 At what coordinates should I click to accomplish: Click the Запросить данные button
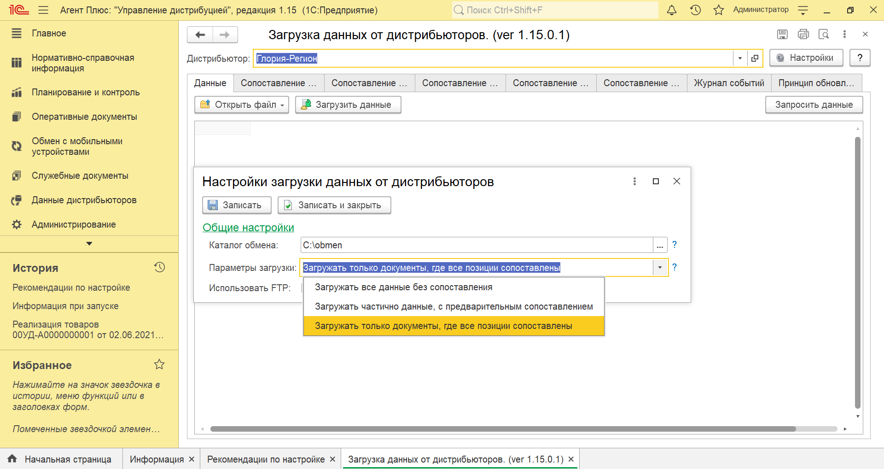pos(814,105)
